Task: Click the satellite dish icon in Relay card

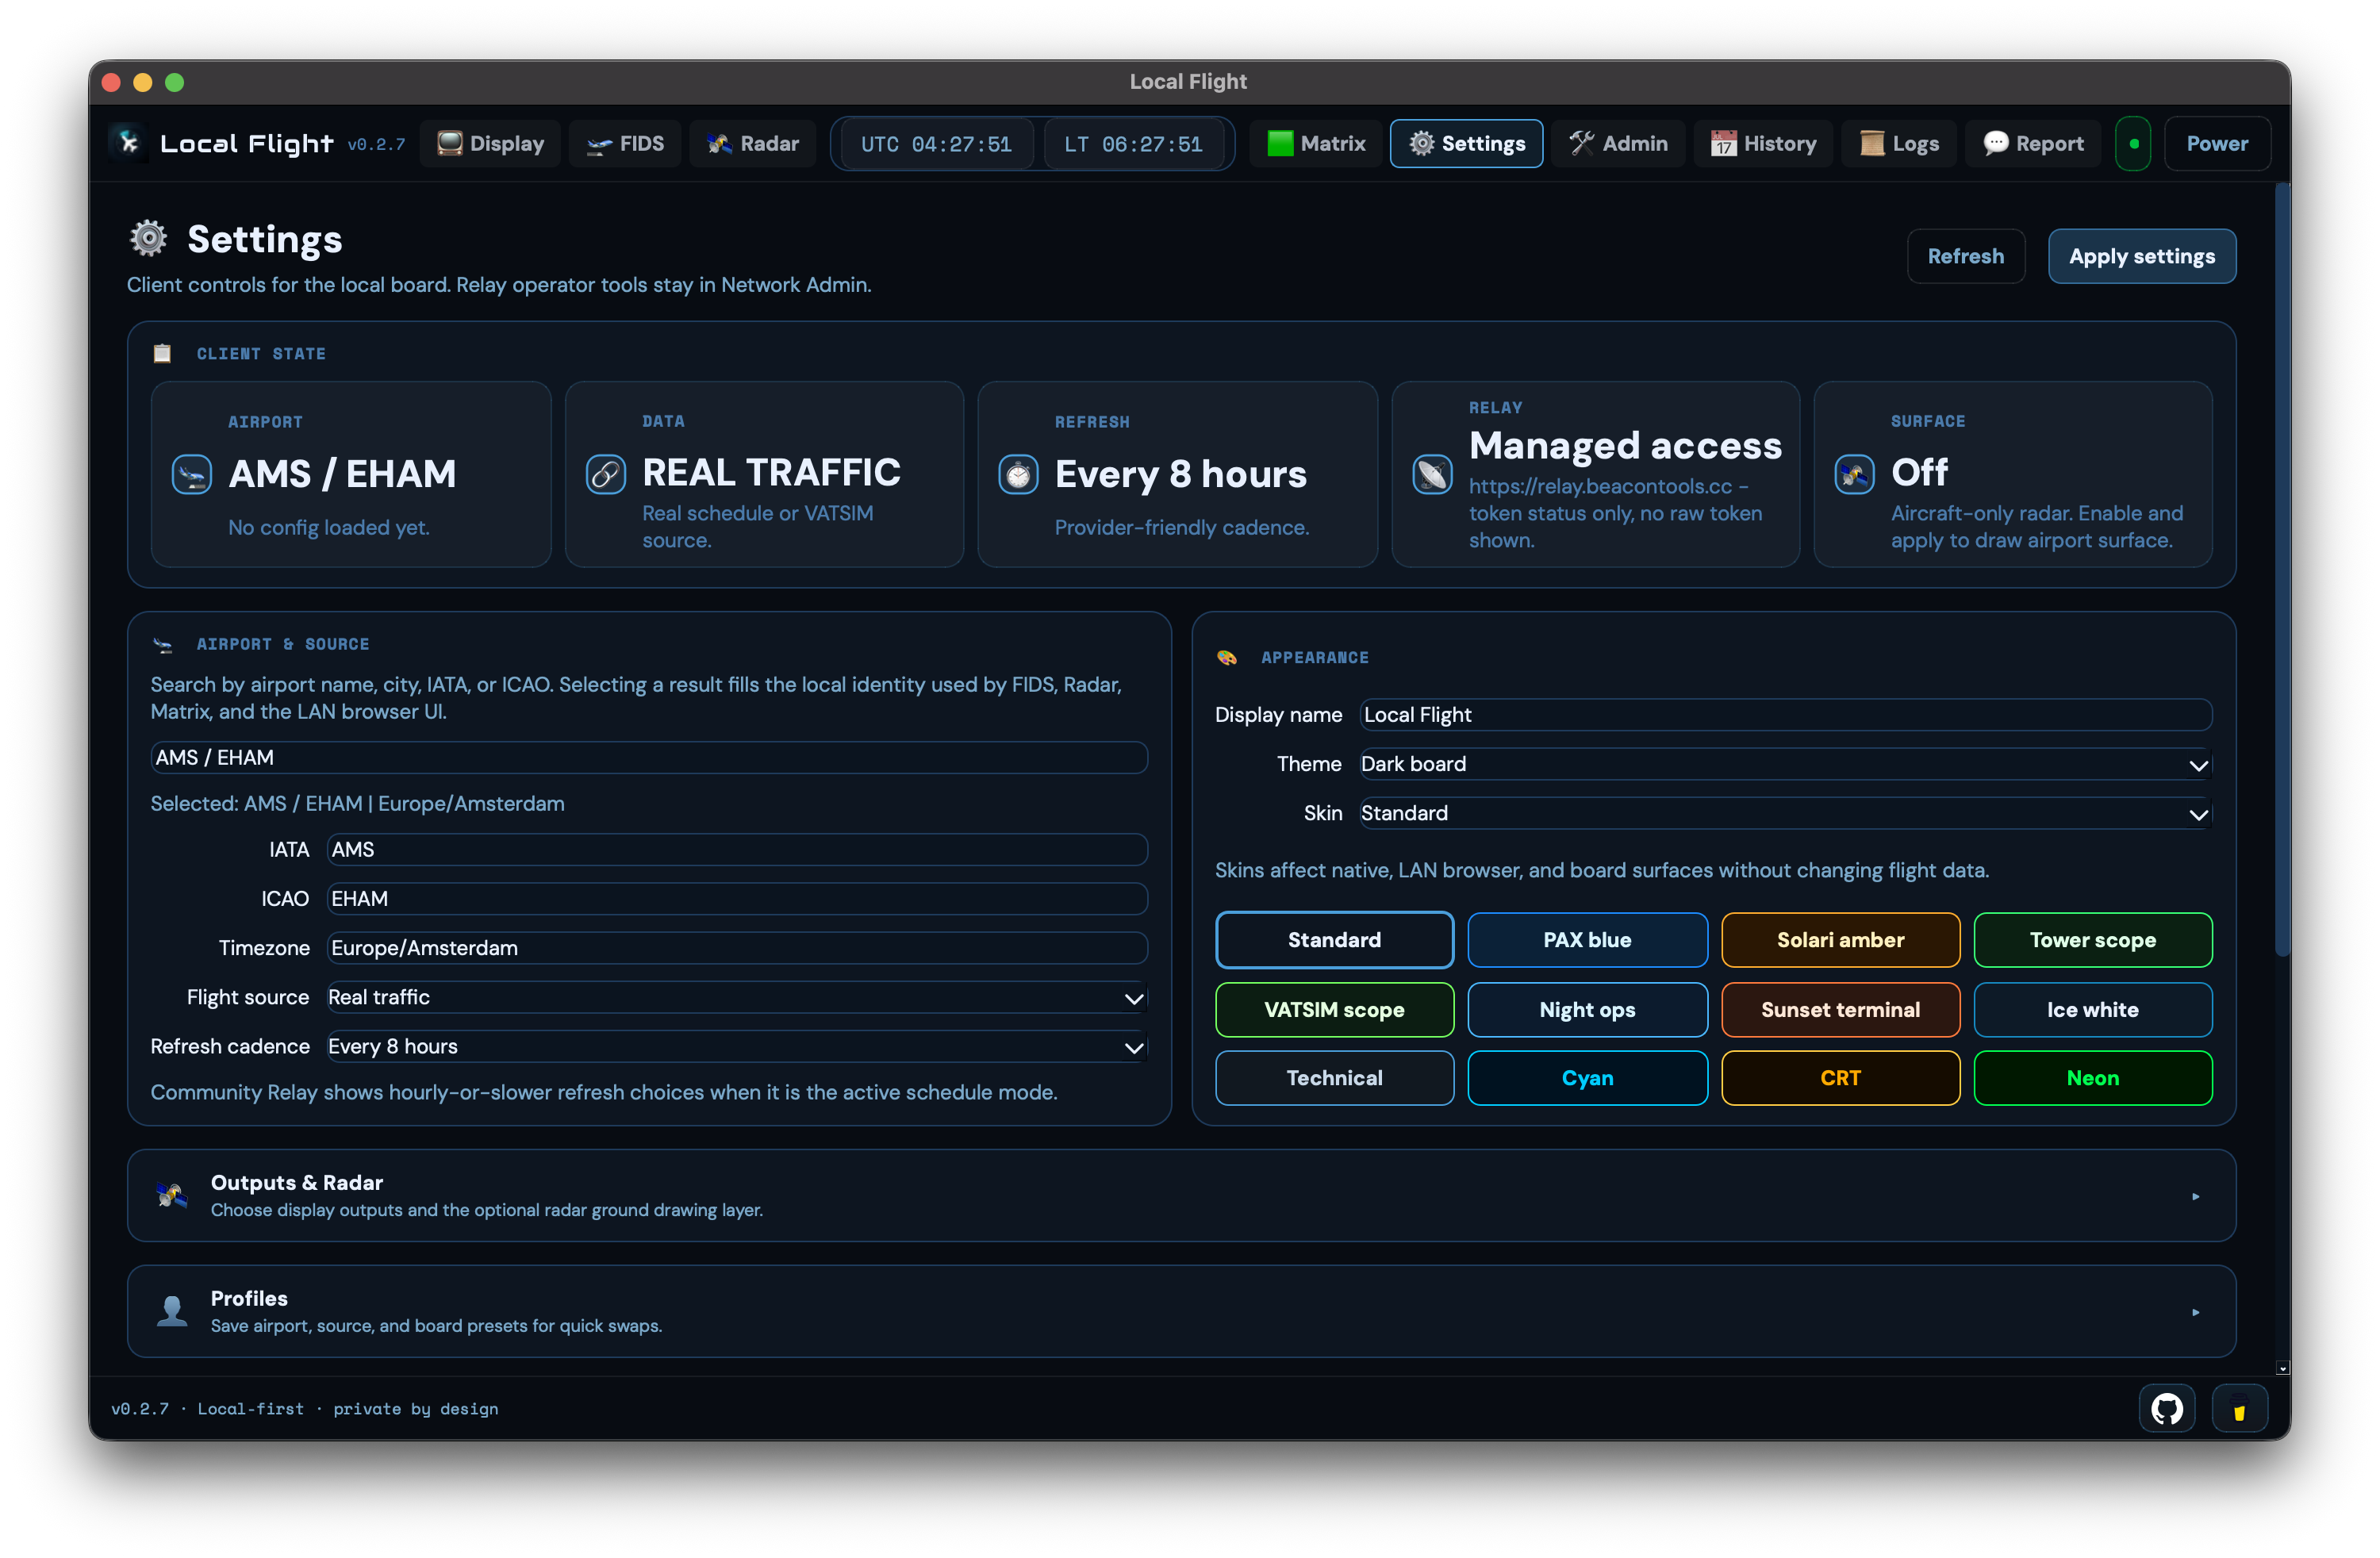Action: pos(1432,474)
